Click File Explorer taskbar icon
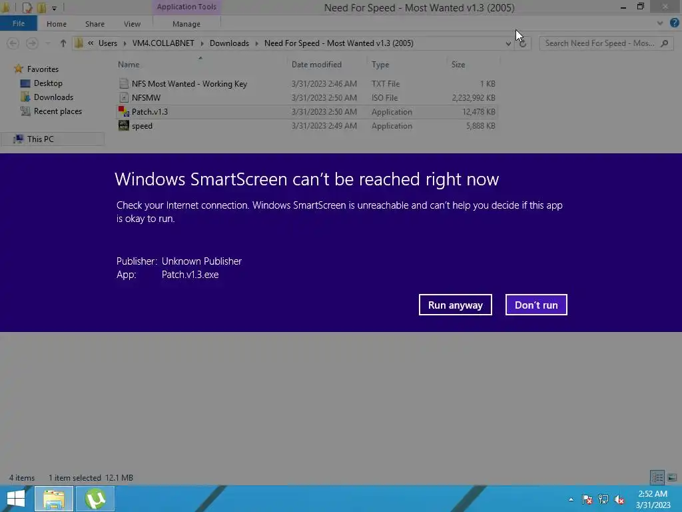682x512 pixels. [x=53, y=499]
